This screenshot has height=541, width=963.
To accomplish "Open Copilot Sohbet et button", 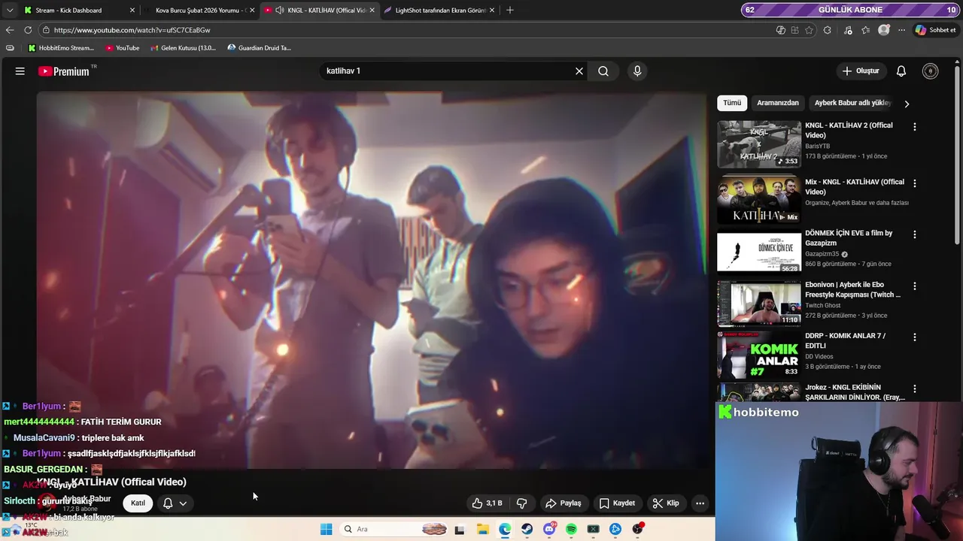I will [935, 30].
